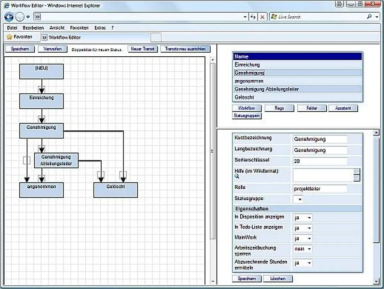
Task: Open the MainWork dropdown
Action: [x=303, y=238]
